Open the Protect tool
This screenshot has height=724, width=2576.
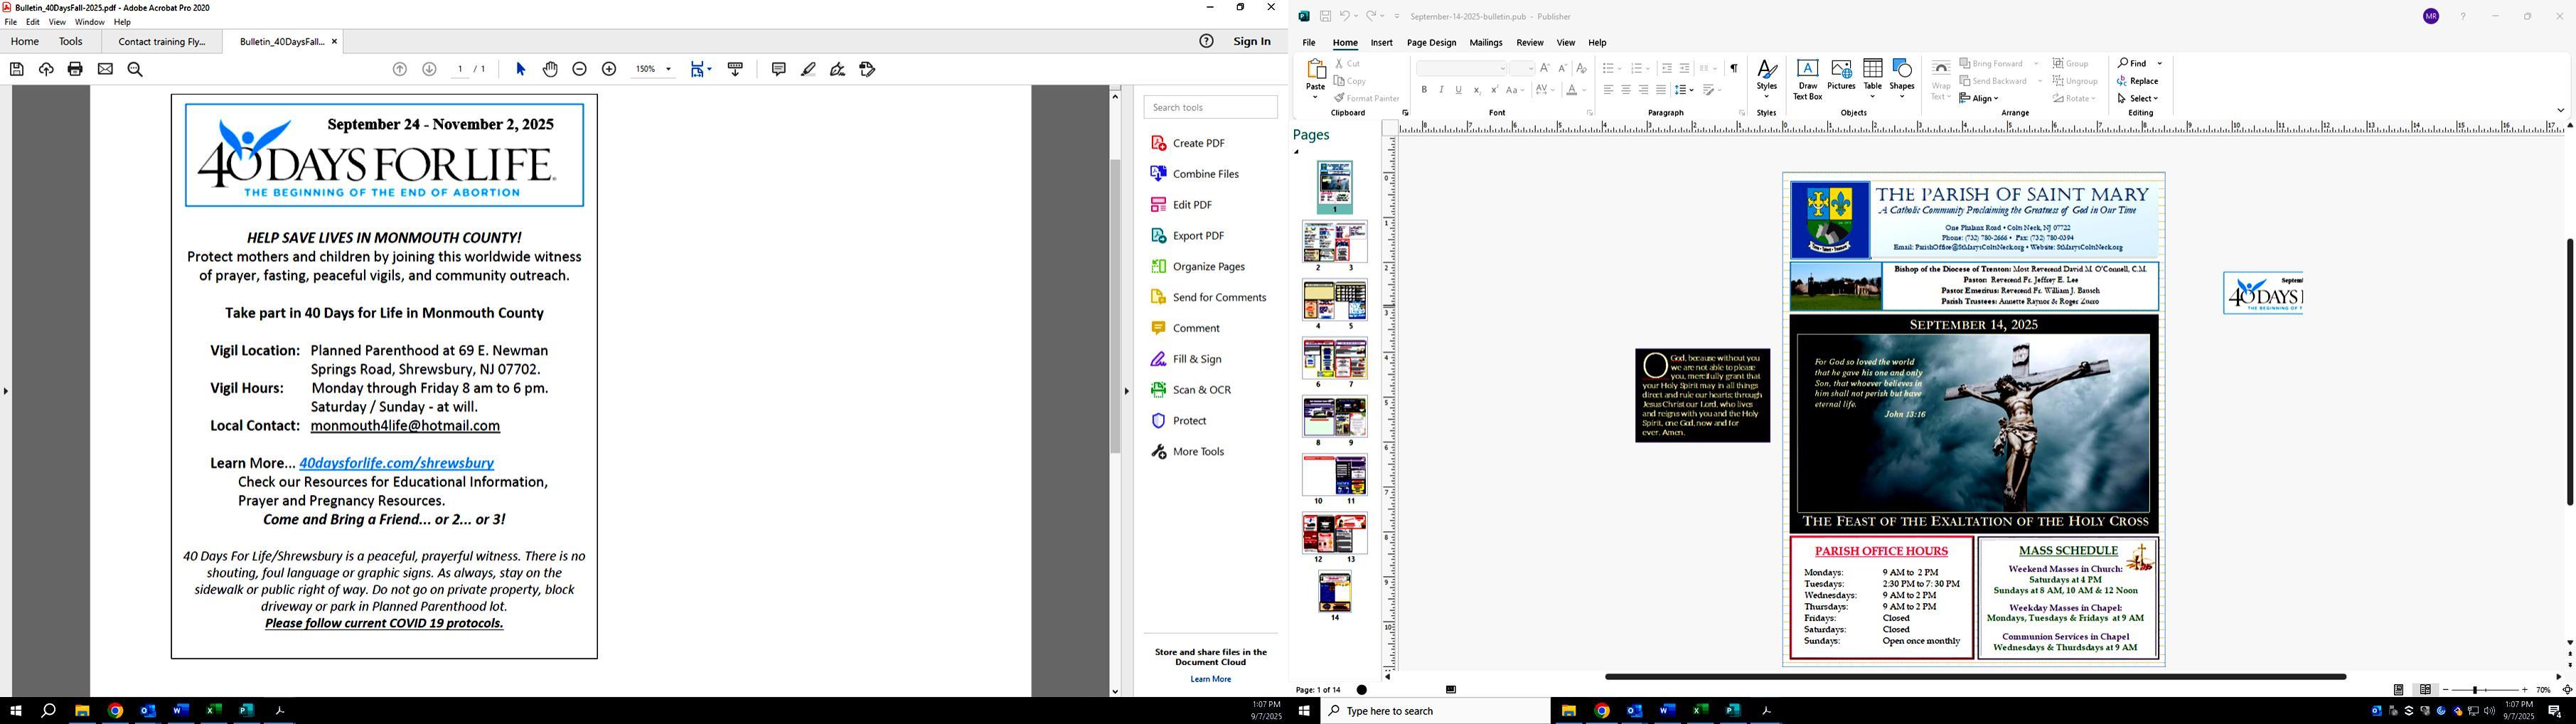[x=1179, y=421]
